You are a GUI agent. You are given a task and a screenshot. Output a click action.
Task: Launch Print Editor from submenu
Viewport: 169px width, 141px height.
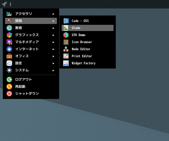(x=88, y=56)
